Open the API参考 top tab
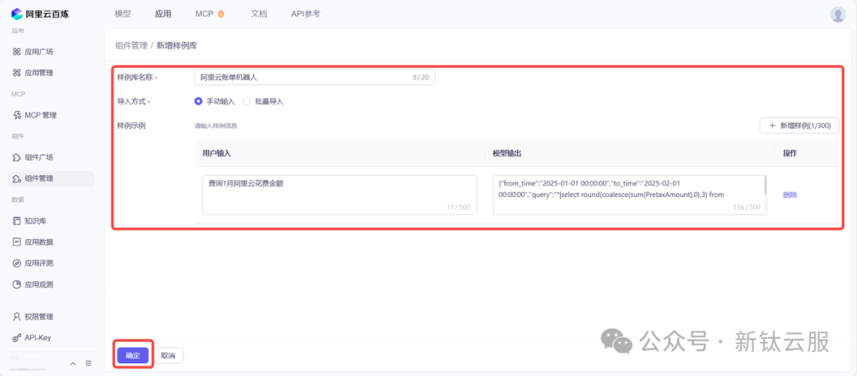 [x=306, y=14]
